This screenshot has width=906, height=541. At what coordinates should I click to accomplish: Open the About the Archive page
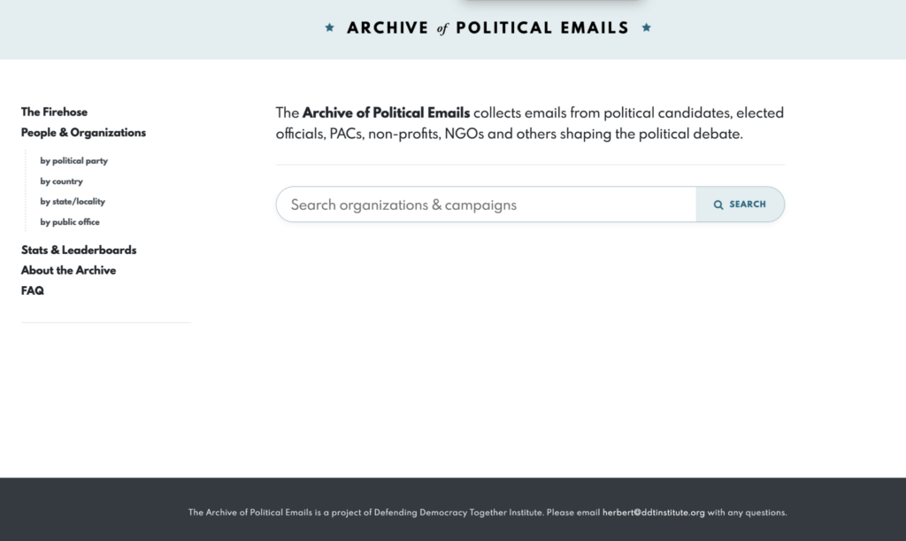pyautogui.click(x=68, y=270)
